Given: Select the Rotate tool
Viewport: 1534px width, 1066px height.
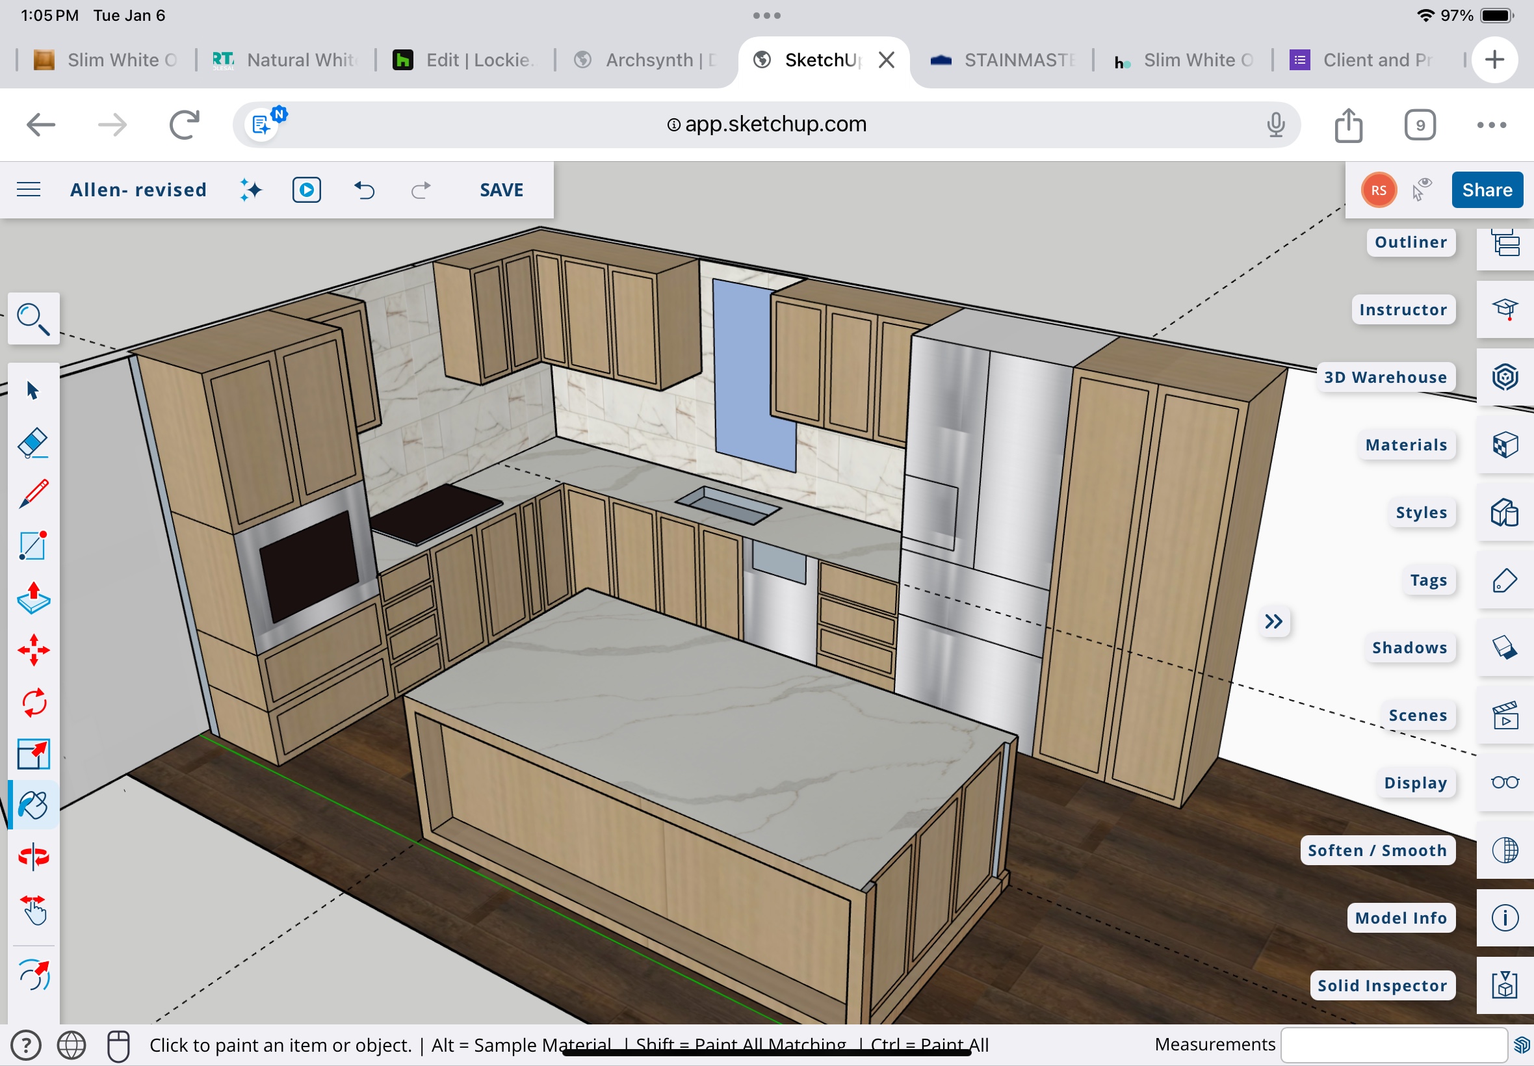Looking at the screenshot, I should pos(32,702).
